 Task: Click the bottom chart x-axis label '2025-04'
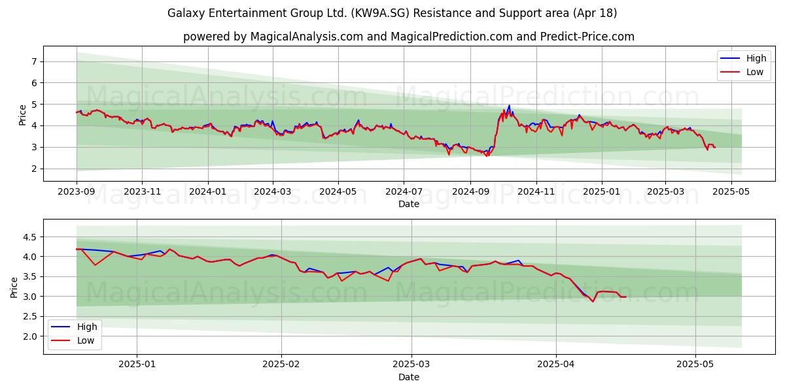pyautogui.click(x=556, y=365)
